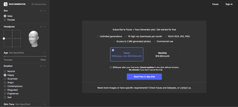The width and height of the screenshot is (238, 107).
Task: Collapse the Skin Tone section chevron
Action: tap(45, 104)
